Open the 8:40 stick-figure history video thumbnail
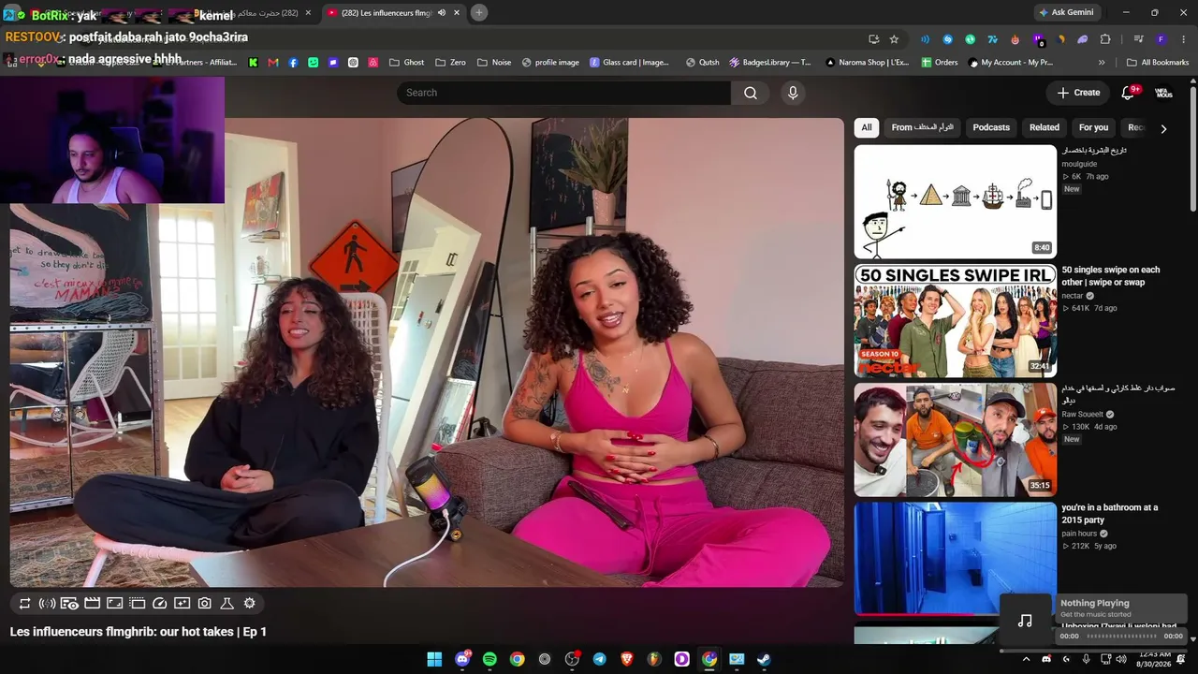This screenshot has height=674, width=1198. pyautogui.click(x=956, y=202)
